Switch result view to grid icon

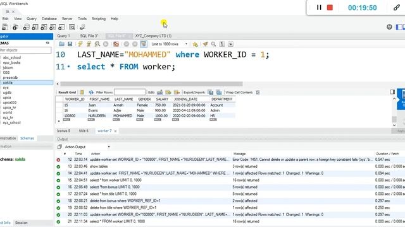point(82,92)
